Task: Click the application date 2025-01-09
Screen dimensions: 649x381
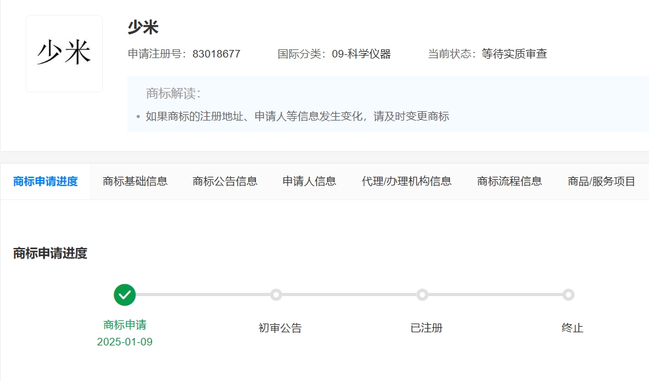Action: click(125, 342)
